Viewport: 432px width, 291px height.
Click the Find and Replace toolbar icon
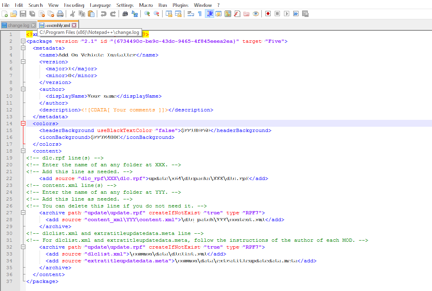(x=134, y=14)
